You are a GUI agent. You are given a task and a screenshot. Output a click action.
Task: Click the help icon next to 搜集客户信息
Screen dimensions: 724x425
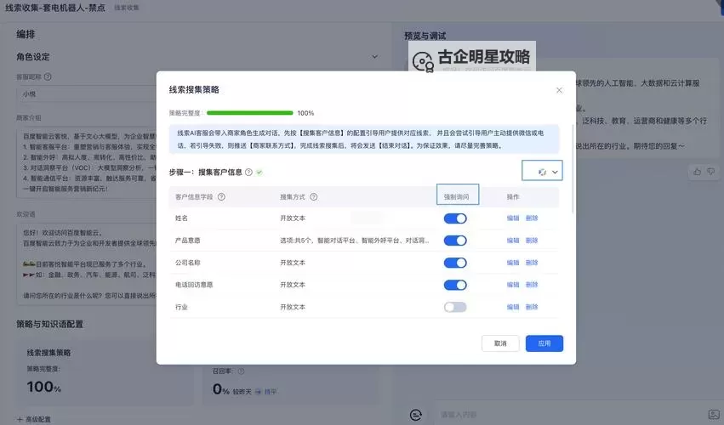(x=249, y=172)
